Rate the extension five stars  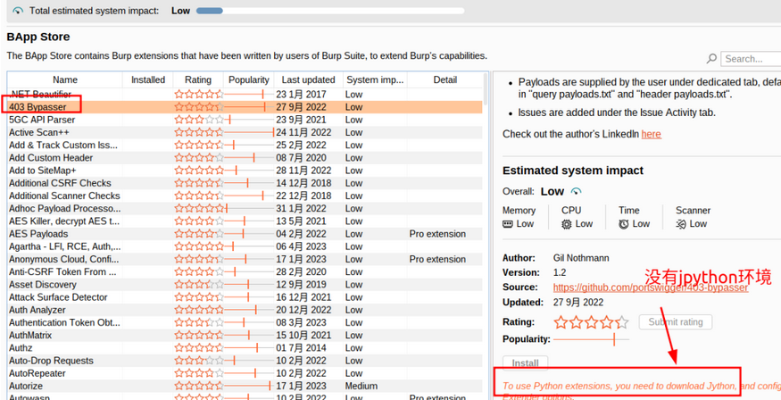coord(621,322)
